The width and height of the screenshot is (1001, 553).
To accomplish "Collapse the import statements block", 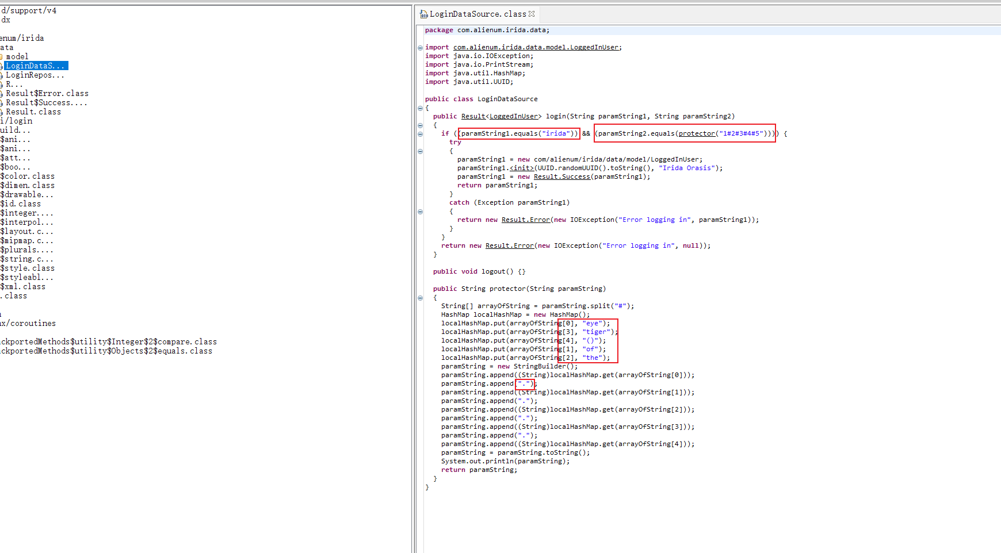I will coord(420,48).
